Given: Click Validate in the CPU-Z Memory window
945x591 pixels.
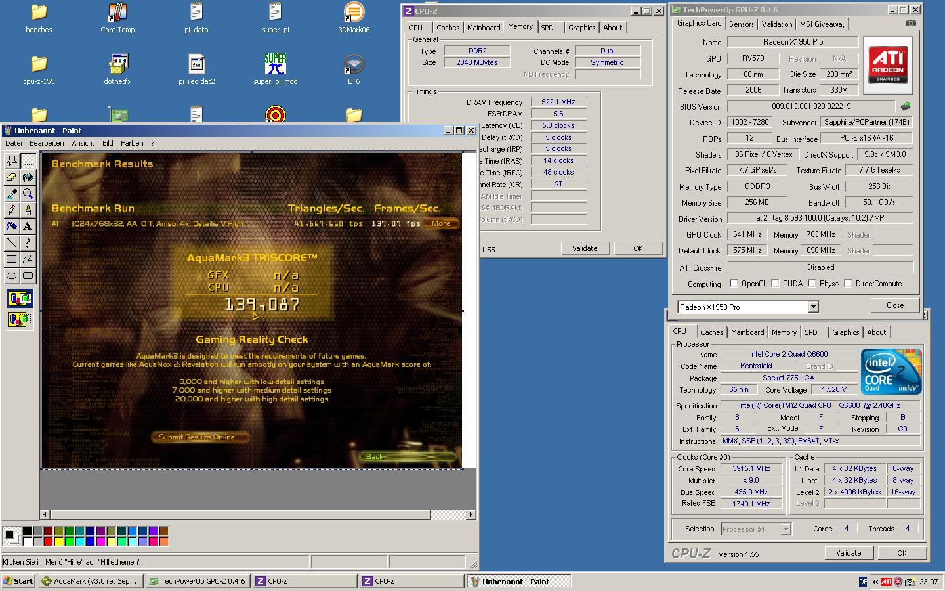Looking at the screenshot, I should [x=585, y=248].
